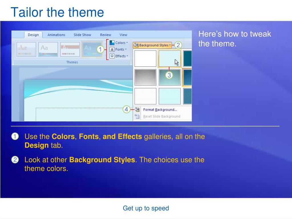Image resolution: width=292 pixels, height=219 pixels.
Task: Click the Effects gallery icon
Action: [112, 56]
